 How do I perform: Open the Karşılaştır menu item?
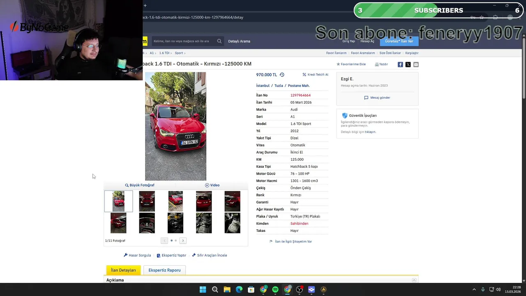[x=412, y=53]
